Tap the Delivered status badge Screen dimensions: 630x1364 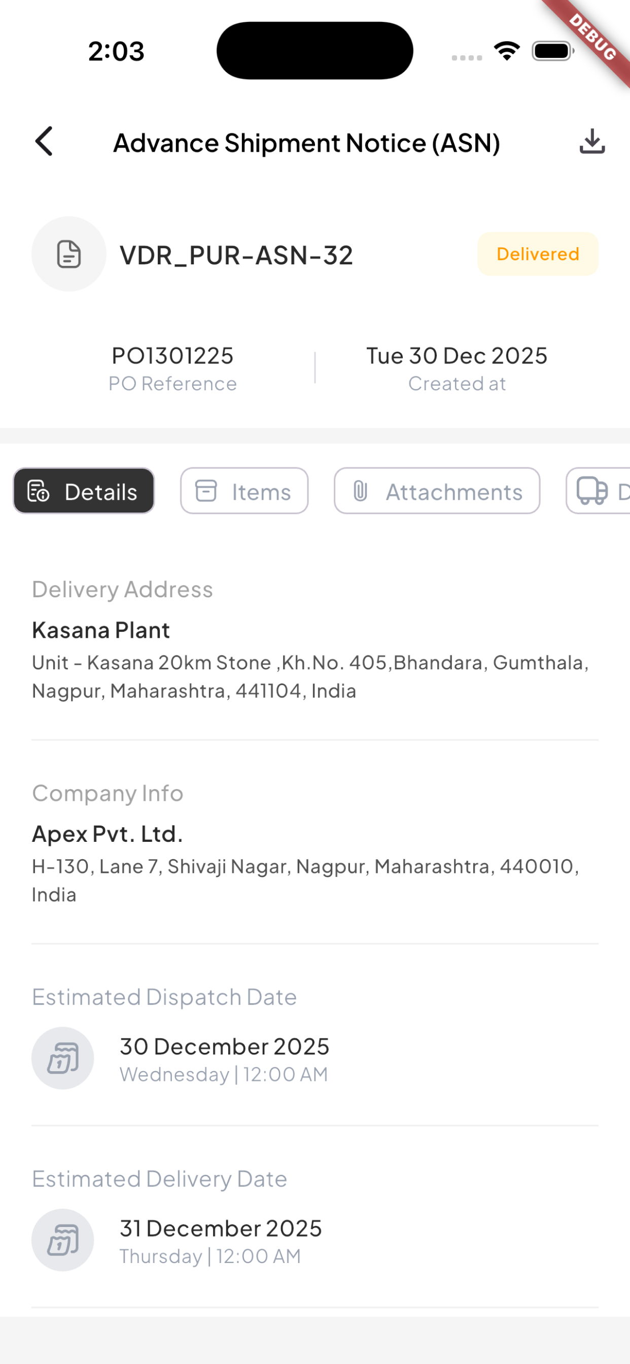(538, 254)
